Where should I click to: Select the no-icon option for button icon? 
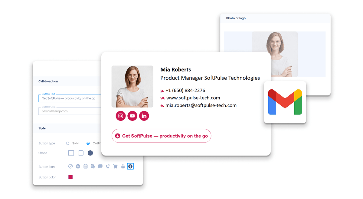pyautogui.click(x=70, y=166)
